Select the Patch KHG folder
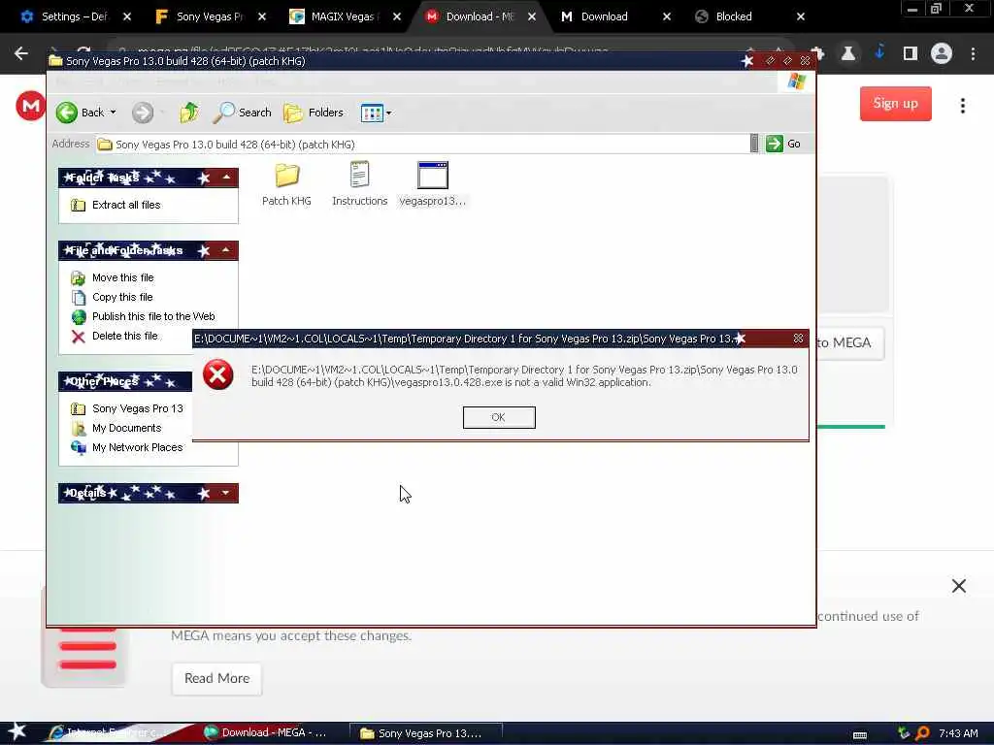 click(x=286, y=184)
